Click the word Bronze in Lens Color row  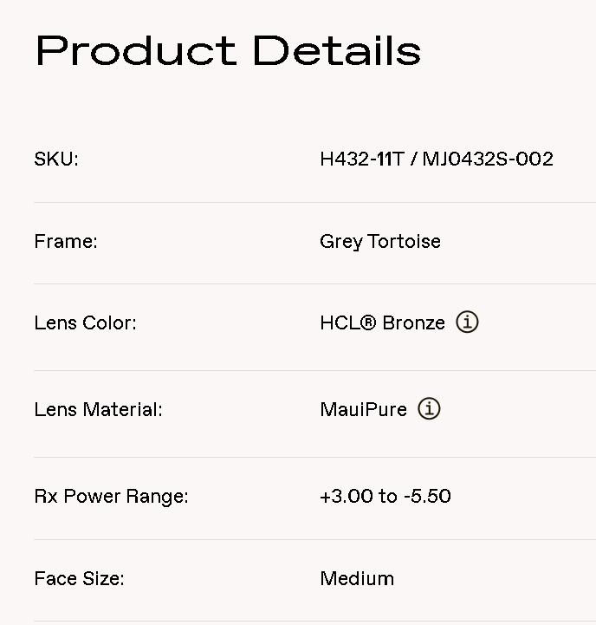coord(413,323)
